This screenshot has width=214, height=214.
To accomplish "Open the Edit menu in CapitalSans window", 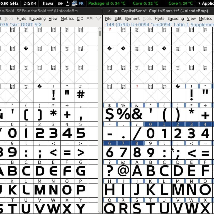I will (x=118, y=18).
